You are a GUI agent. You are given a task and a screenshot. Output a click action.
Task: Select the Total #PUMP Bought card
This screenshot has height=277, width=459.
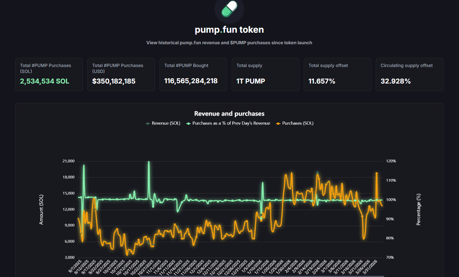(x=193, y=74)
